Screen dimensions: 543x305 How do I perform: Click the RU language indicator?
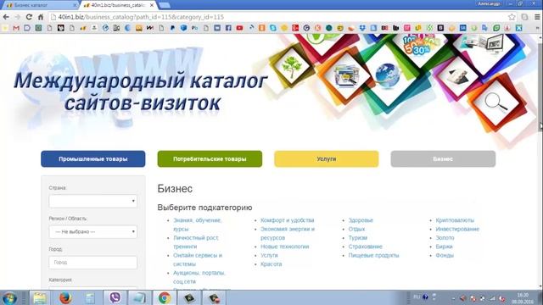(x=417, y=297)
